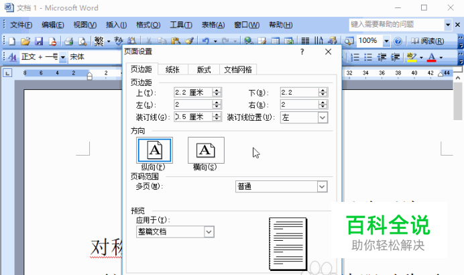This screenshot has height=275, width=464.
Task: Expand the Undo history dropdown arrow
Action: (x=215, y=41)
